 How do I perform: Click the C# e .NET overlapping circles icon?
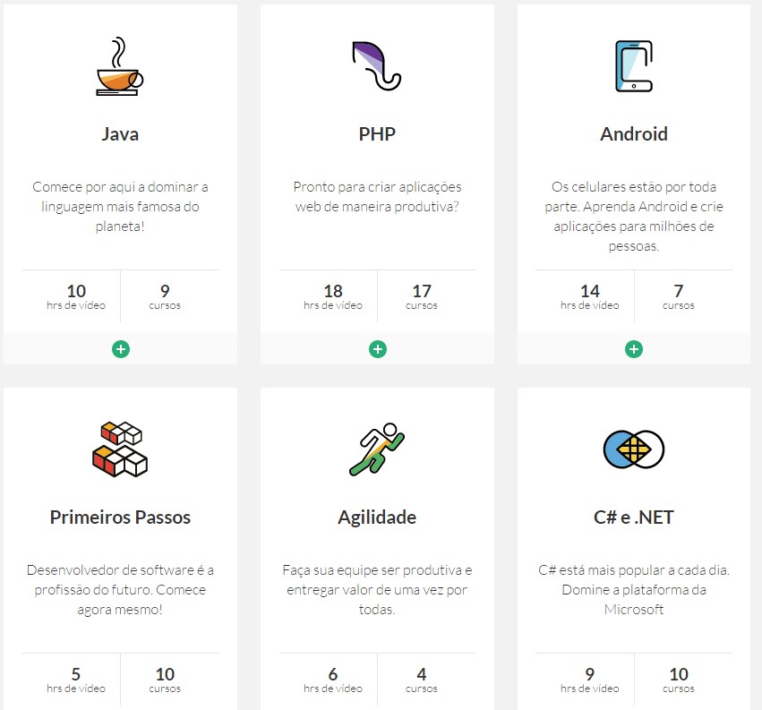[x=634, y=449]
